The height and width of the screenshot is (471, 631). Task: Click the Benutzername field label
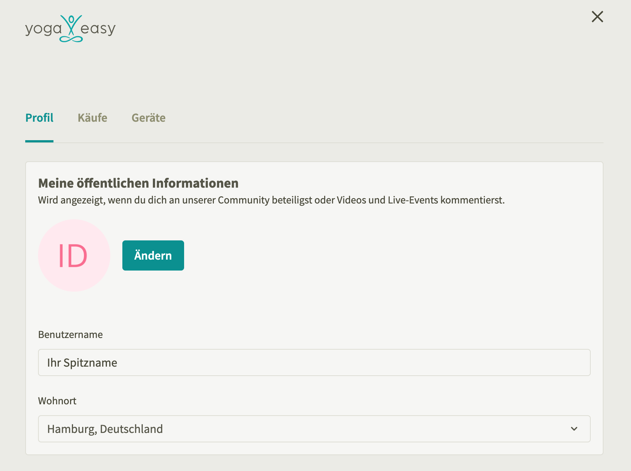(70, 335)
